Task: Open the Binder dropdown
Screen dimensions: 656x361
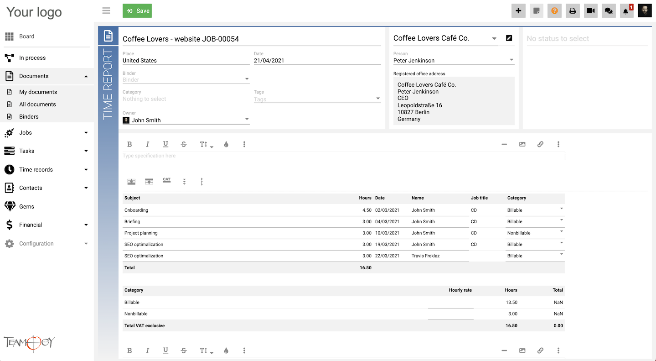Action: pyautogui.click(x=186, y=79)
